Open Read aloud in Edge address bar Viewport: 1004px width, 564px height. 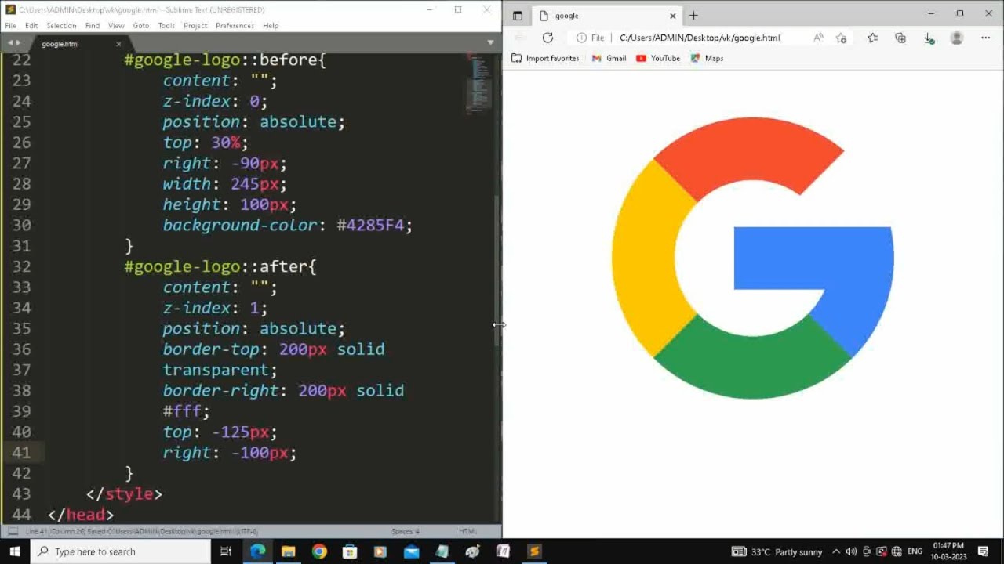tap(818, 38)
